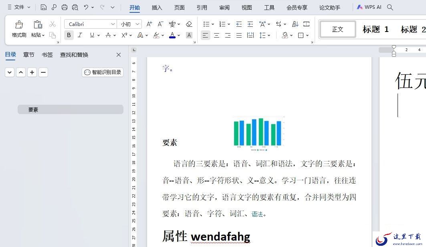The height and width of the screenshot is (247, 426).
Task: Click the strikethrough icon
Action: (x=108, y=35)
